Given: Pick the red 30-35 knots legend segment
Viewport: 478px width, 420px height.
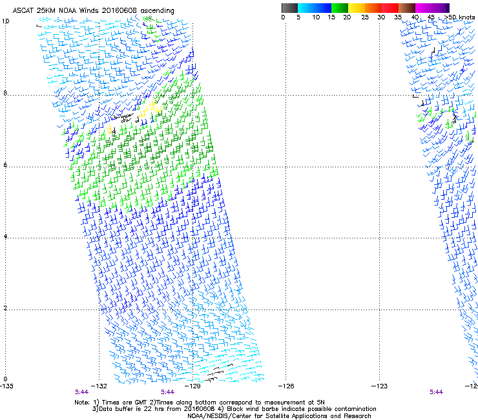Looking at the screenshot, I should point(390,8).
